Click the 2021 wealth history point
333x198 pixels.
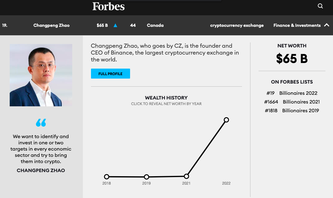186,176
